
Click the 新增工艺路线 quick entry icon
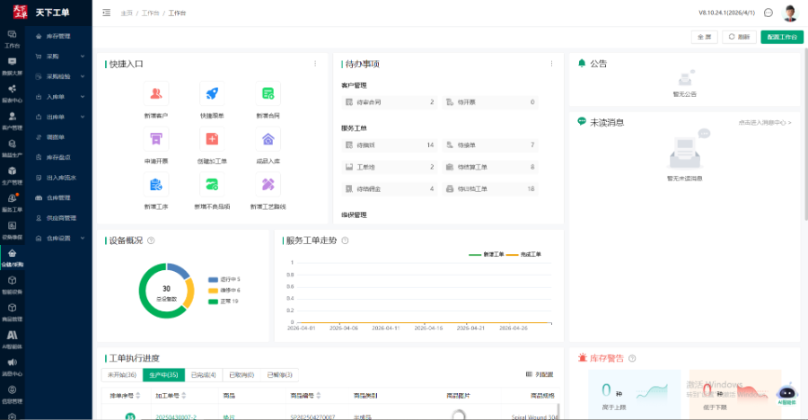click(268, 185)
